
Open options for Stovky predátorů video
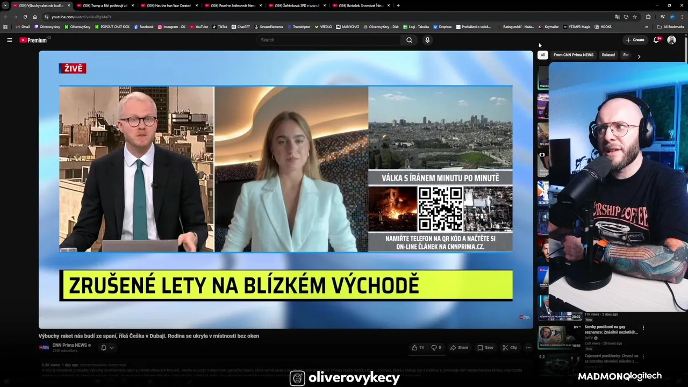click(643, 327)
